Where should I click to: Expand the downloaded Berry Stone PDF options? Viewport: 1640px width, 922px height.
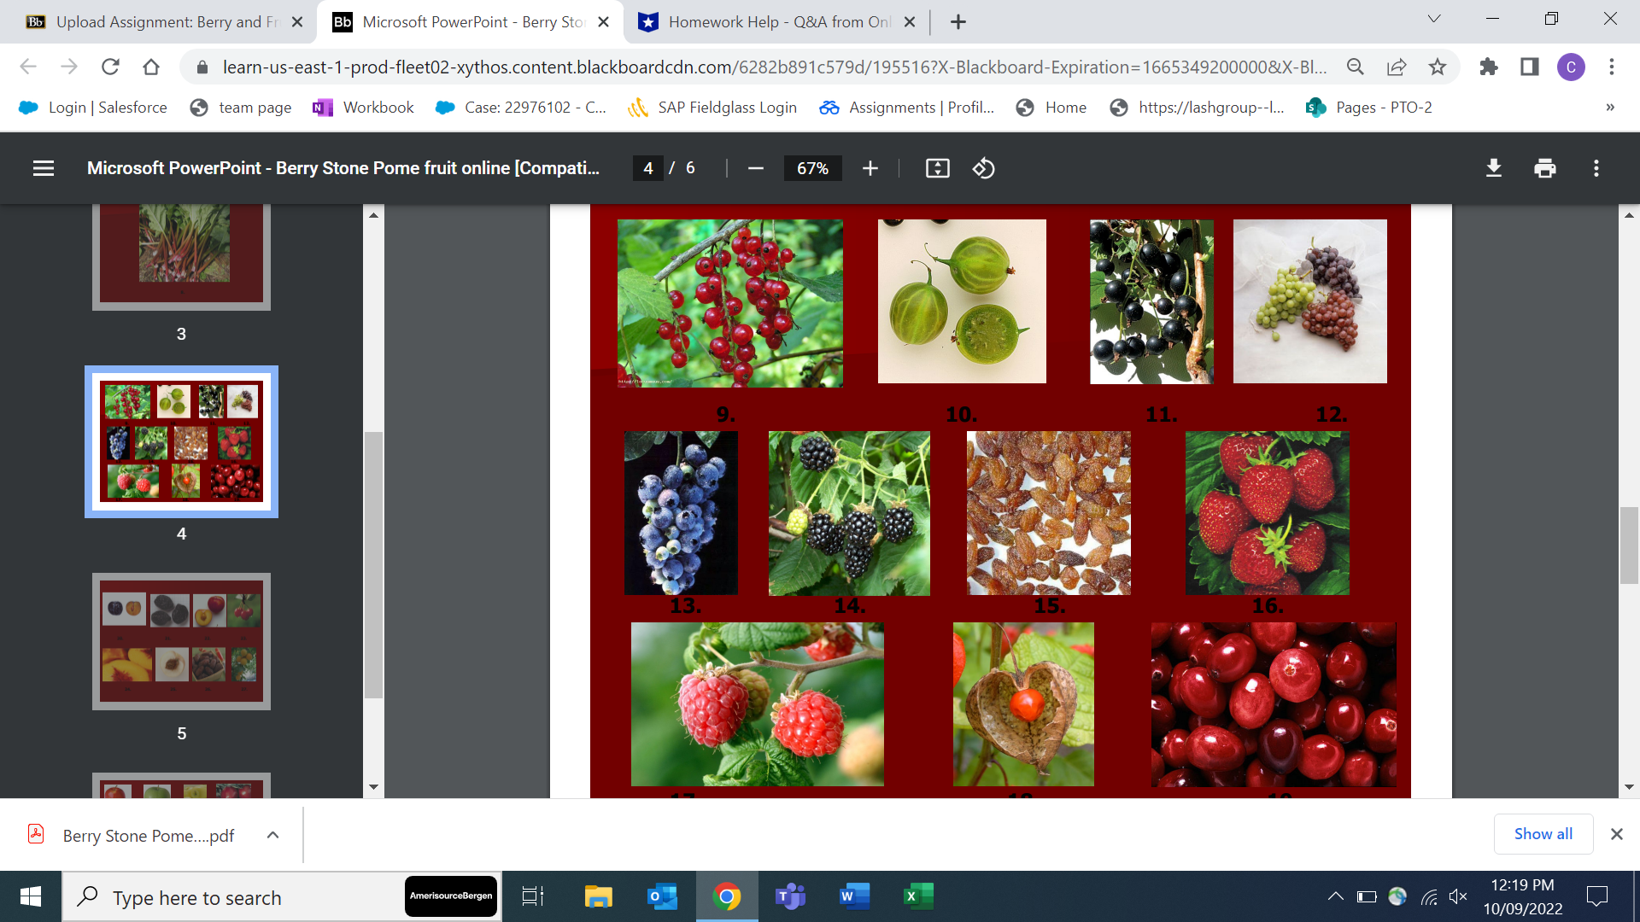(x=272, y=835)
